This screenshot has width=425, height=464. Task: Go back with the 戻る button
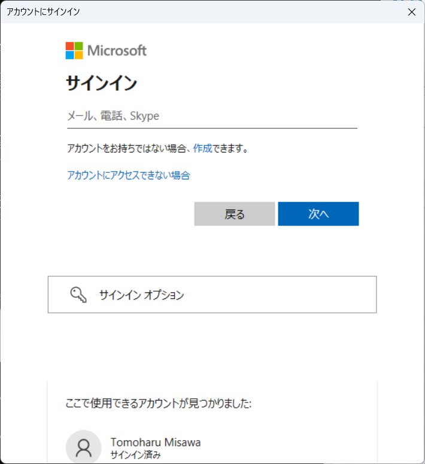[235, 214]
